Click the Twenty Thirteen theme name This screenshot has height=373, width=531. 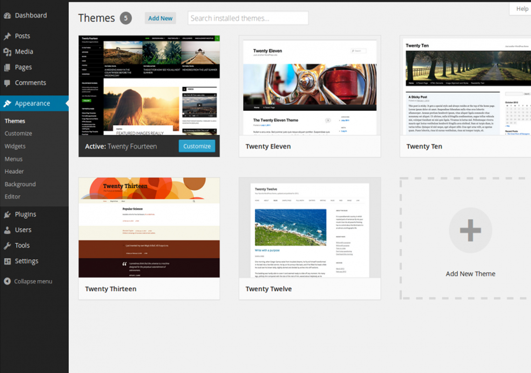pyautogui.click(x=111, y=289)
